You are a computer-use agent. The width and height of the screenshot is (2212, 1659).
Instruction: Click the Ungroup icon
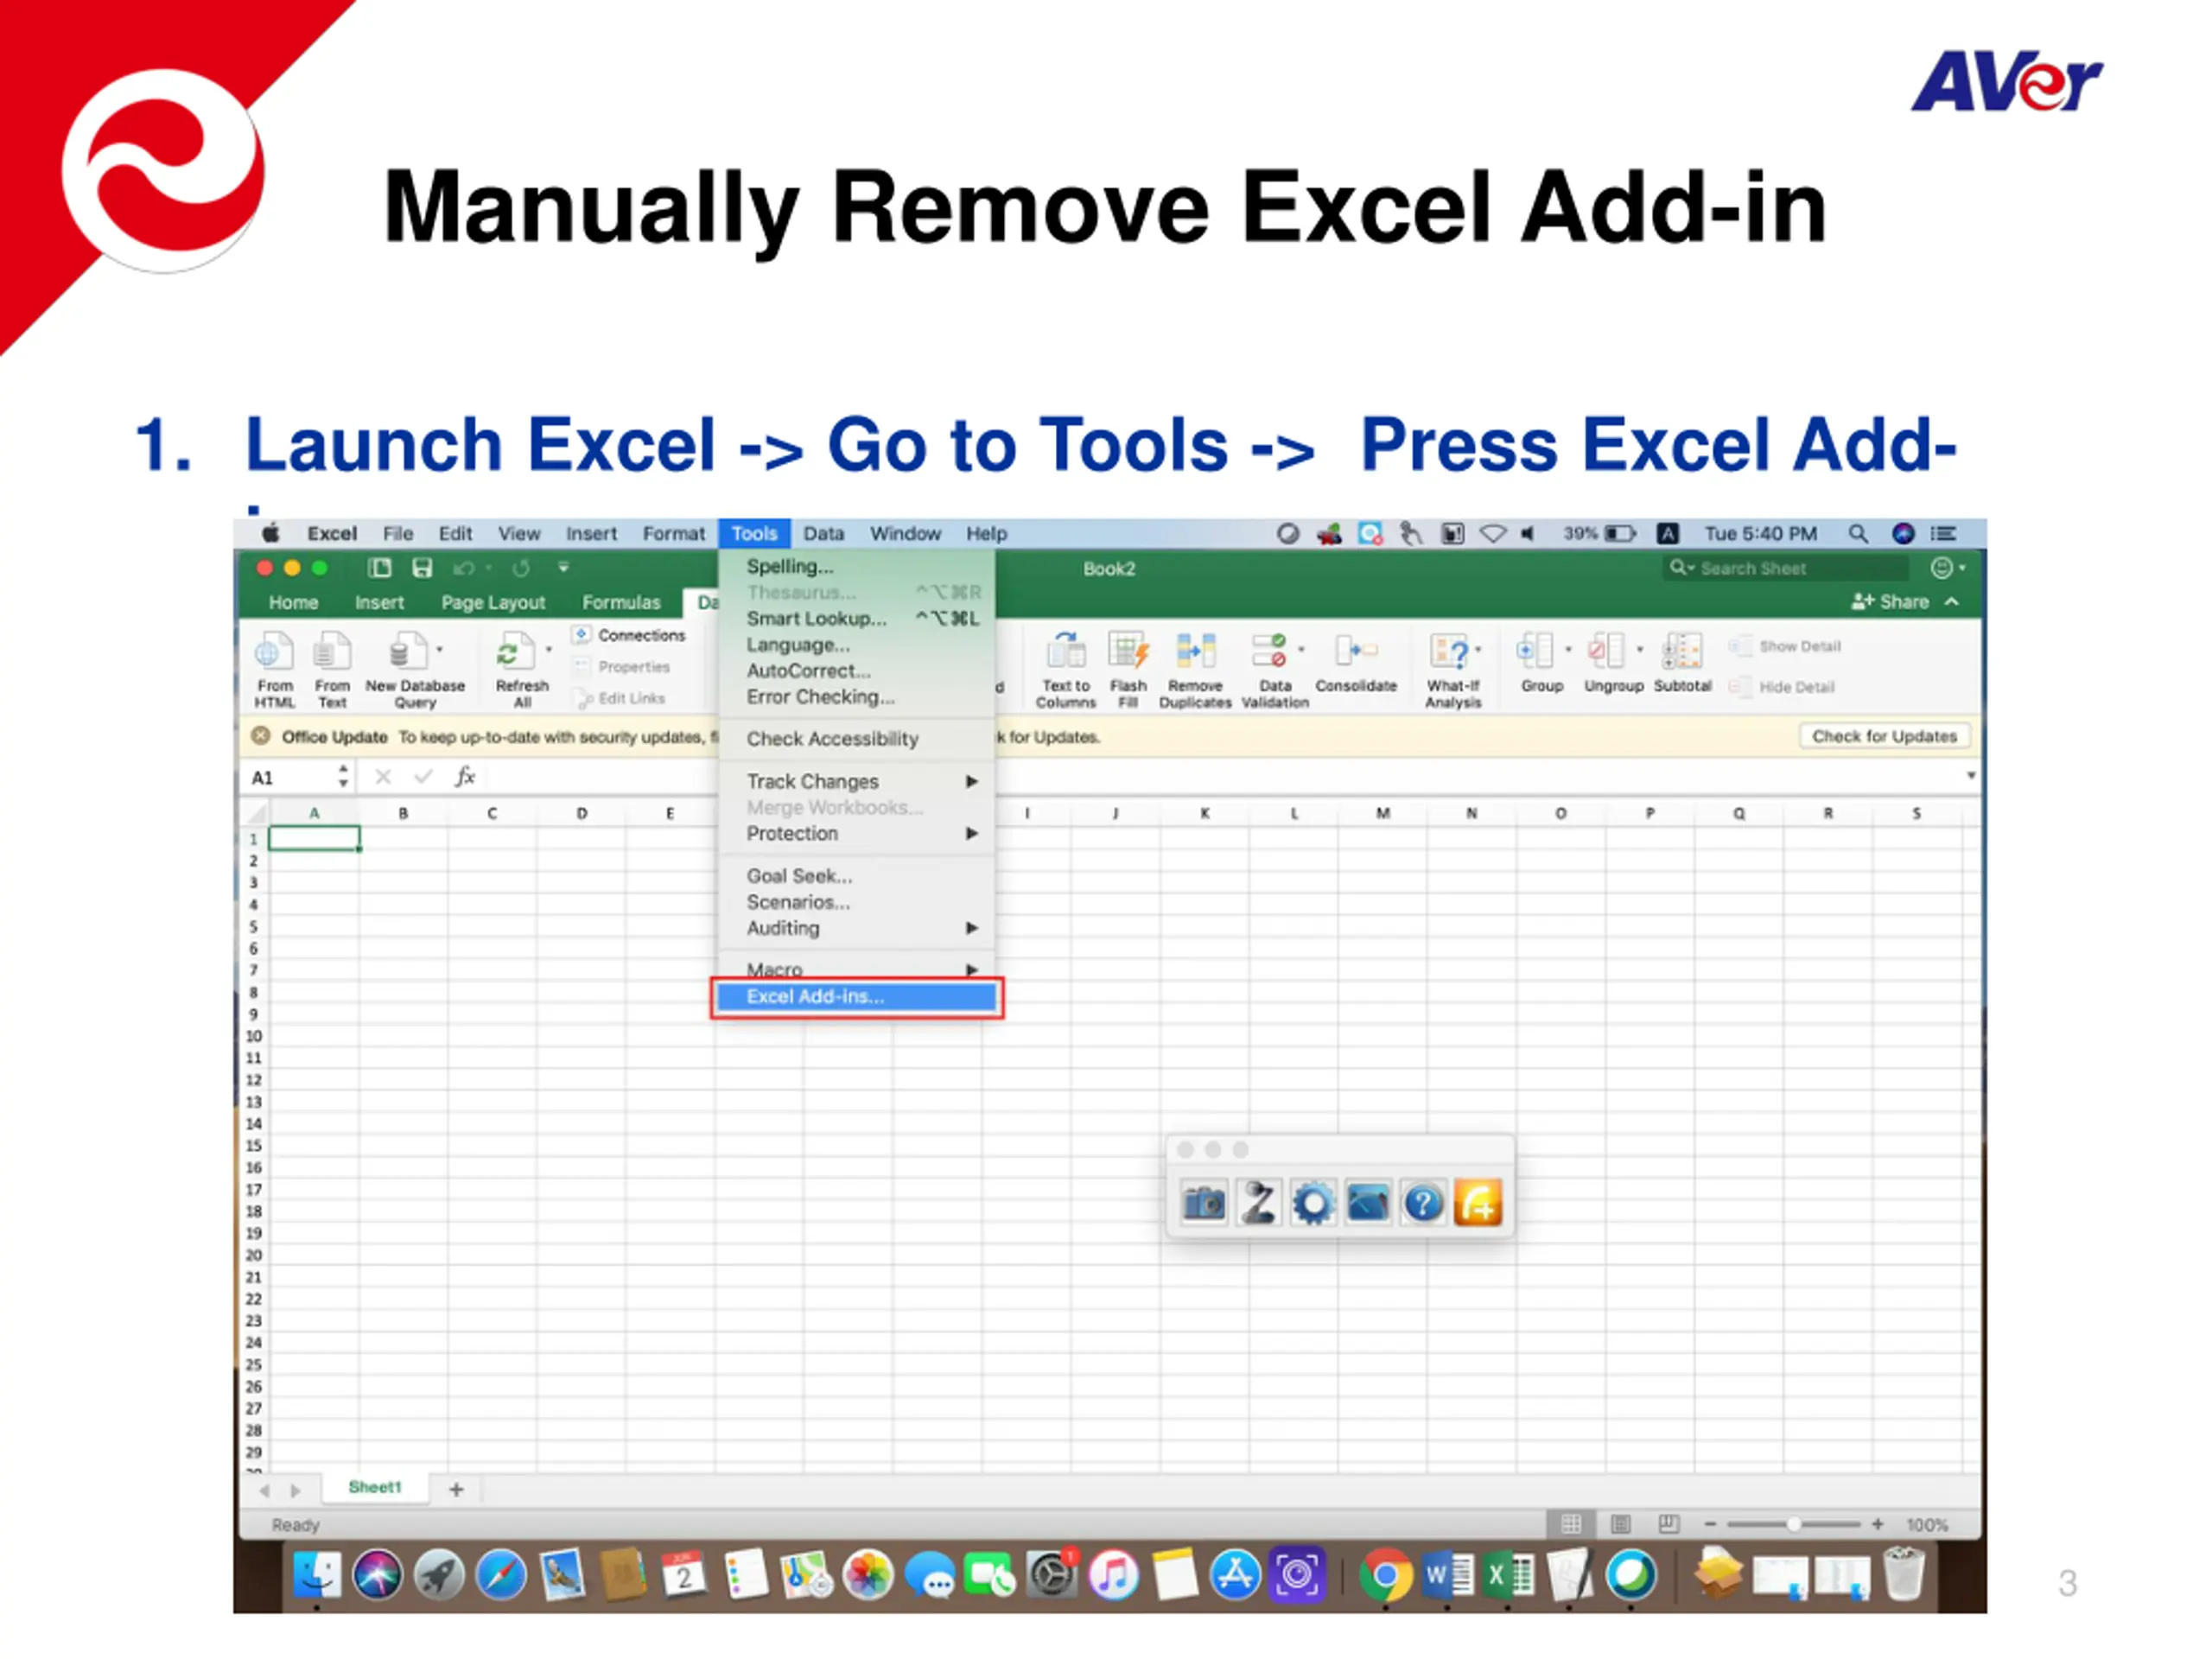[x=1607, y=651]
